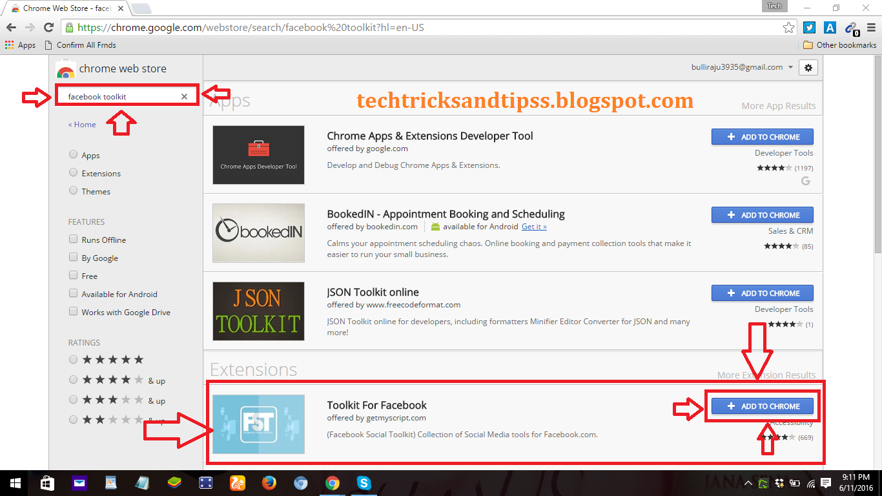Open the chain link extension with 0 badge
Screen dimensions: 882x496
pyautogui.click(x=852, y=28)
